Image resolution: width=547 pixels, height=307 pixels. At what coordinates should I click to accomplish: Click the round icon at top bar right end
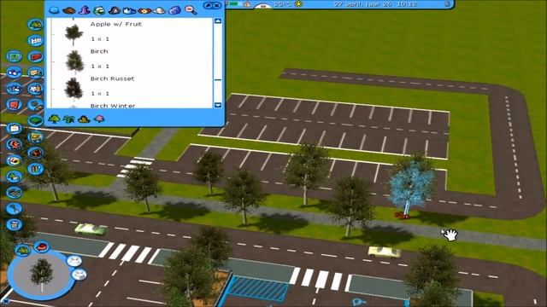point(447,4)
